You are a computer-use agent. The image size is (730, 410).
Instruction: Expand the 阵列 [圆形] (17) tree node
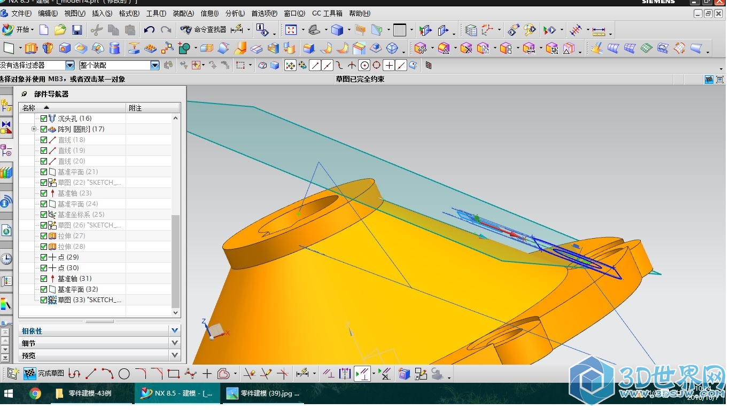[34, 129]
